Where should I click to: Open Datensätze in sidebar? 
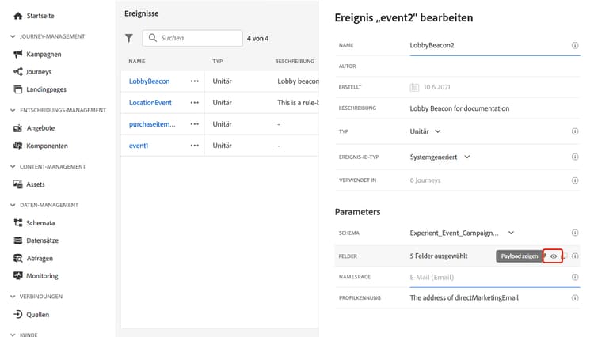pos(43,240)
